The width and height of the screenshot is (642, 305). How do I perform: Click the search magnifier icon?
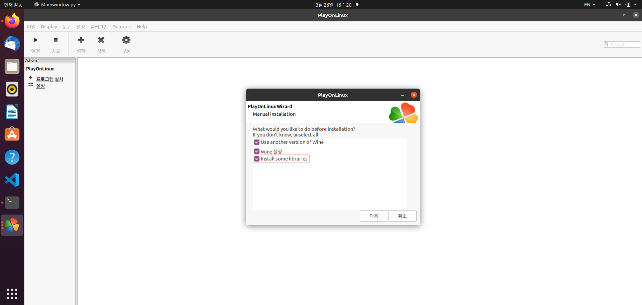[606, 44]
